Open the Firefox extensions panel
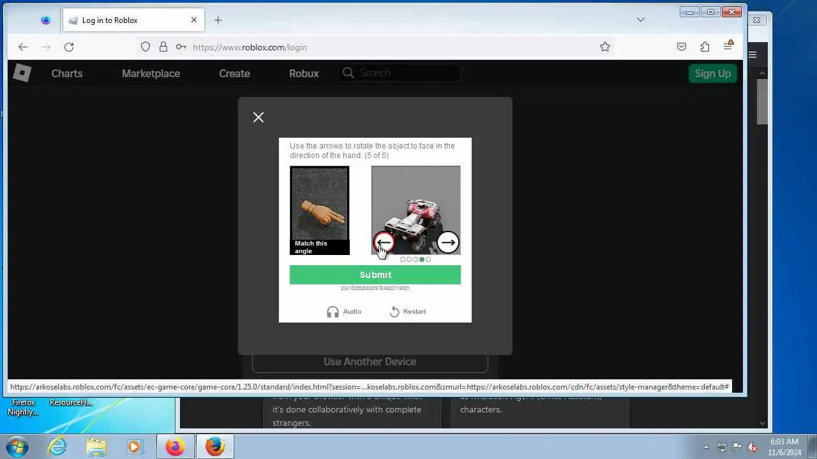This screenshot has width=817, height=459. tap(705, 47)
